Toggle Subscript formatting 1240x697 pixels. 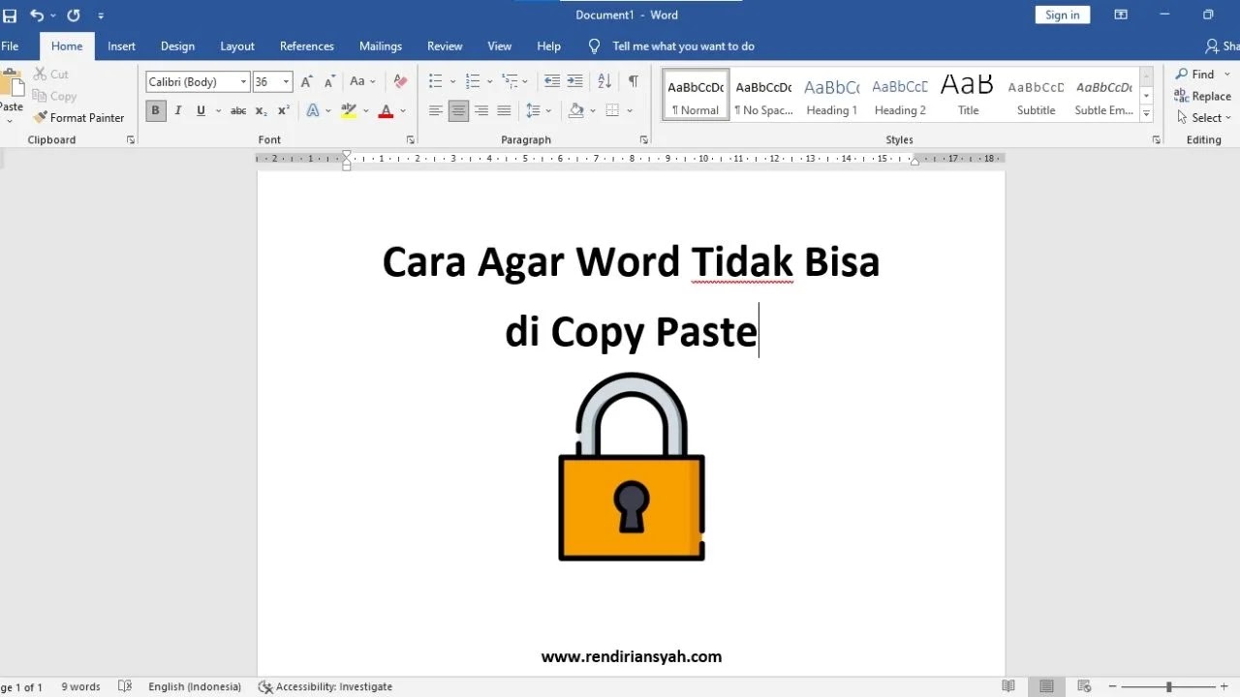pos(262,110)
